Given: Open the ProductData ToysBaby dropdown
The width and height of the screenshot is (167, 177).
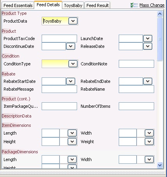Looking at the screenshot, I should [73, 21].
